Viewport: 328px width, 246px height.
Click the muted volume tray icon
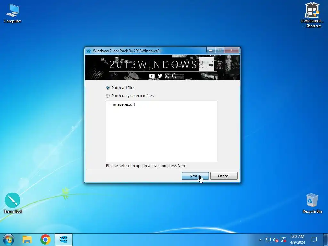276,240
